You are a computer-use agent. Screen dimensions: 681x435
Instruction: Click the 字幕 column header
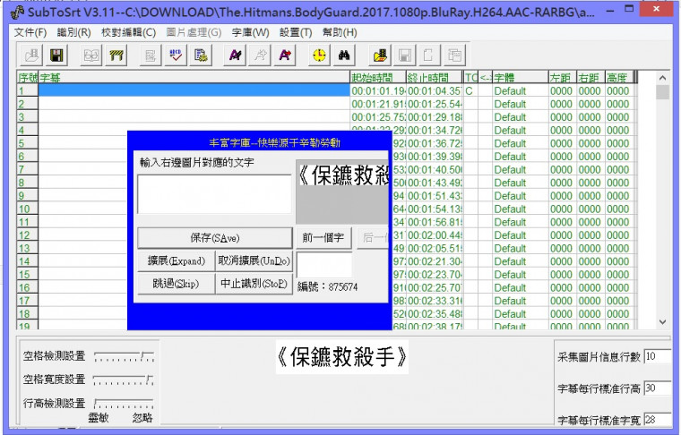[194, 78]
